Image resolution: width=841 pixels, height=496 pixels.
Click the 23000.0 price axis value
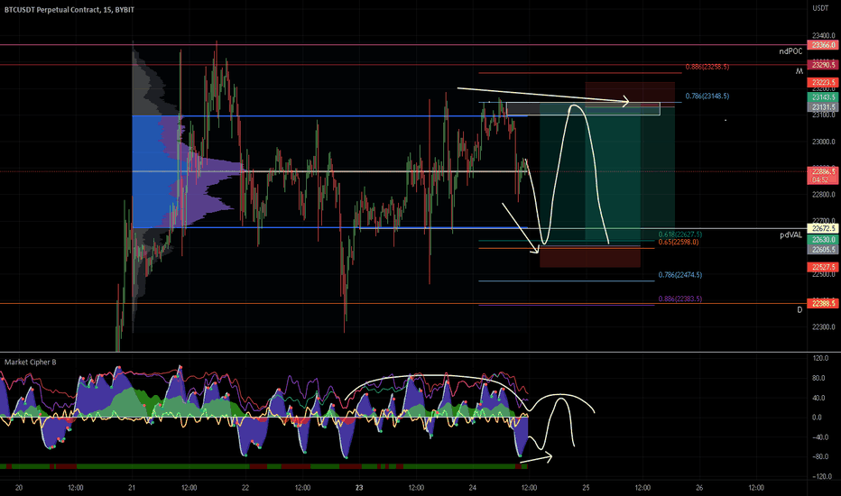[823, 142]
